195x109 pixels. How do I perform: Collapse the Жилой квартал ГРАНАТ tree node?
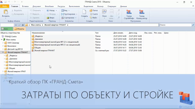click(3, 52)
